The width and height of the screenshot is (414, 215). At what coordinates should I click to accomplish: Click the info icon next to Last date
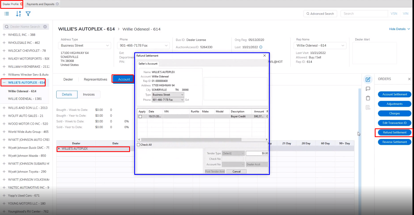click(261, 47)
